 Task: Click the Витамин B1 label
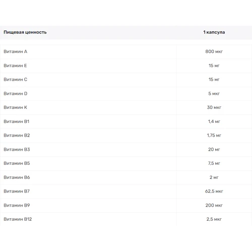(x=16, y=121)
